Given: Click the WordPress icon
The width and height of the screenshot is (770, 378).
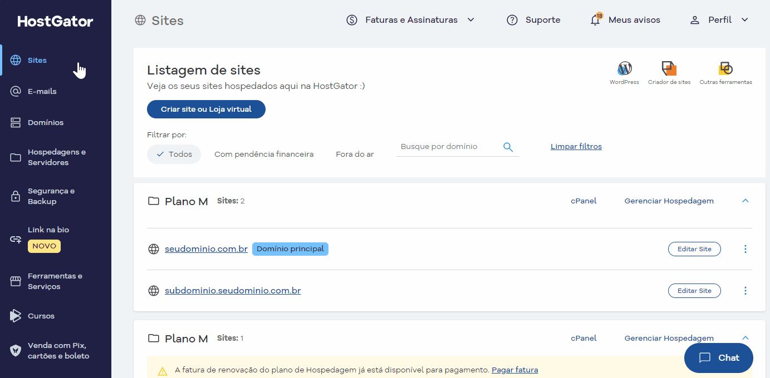Looking at the screenshot, I should pyautogui.click(x=625, y=68).
